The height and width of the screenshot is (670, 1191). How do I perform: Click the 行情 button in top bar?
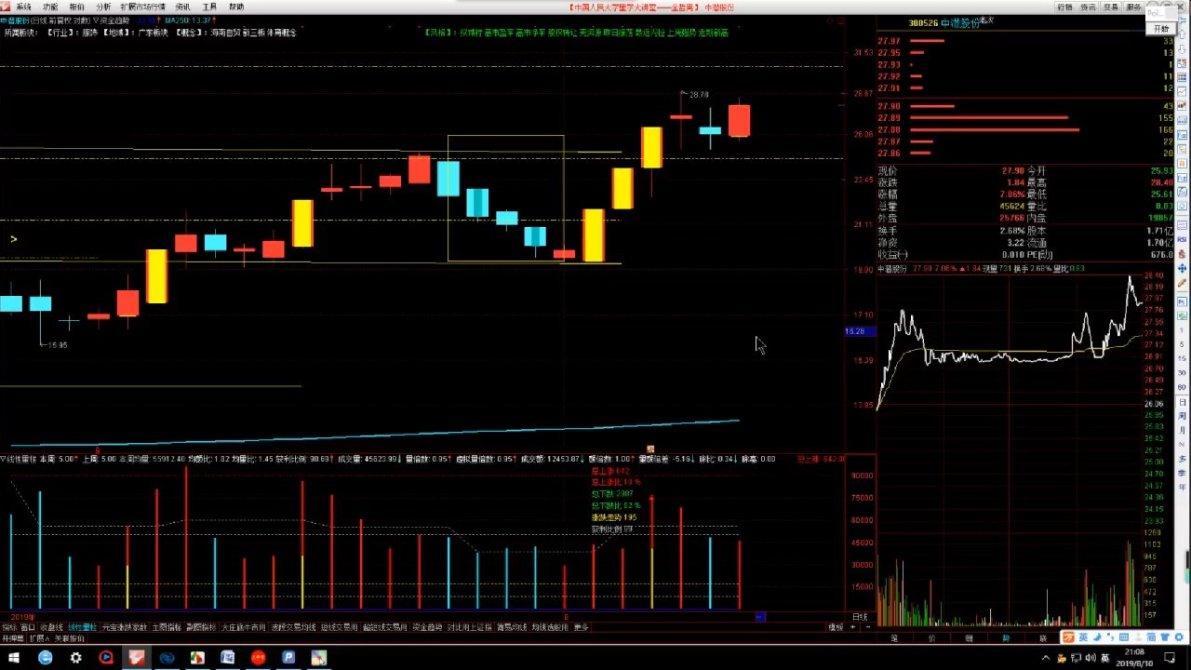(1064, 7)
